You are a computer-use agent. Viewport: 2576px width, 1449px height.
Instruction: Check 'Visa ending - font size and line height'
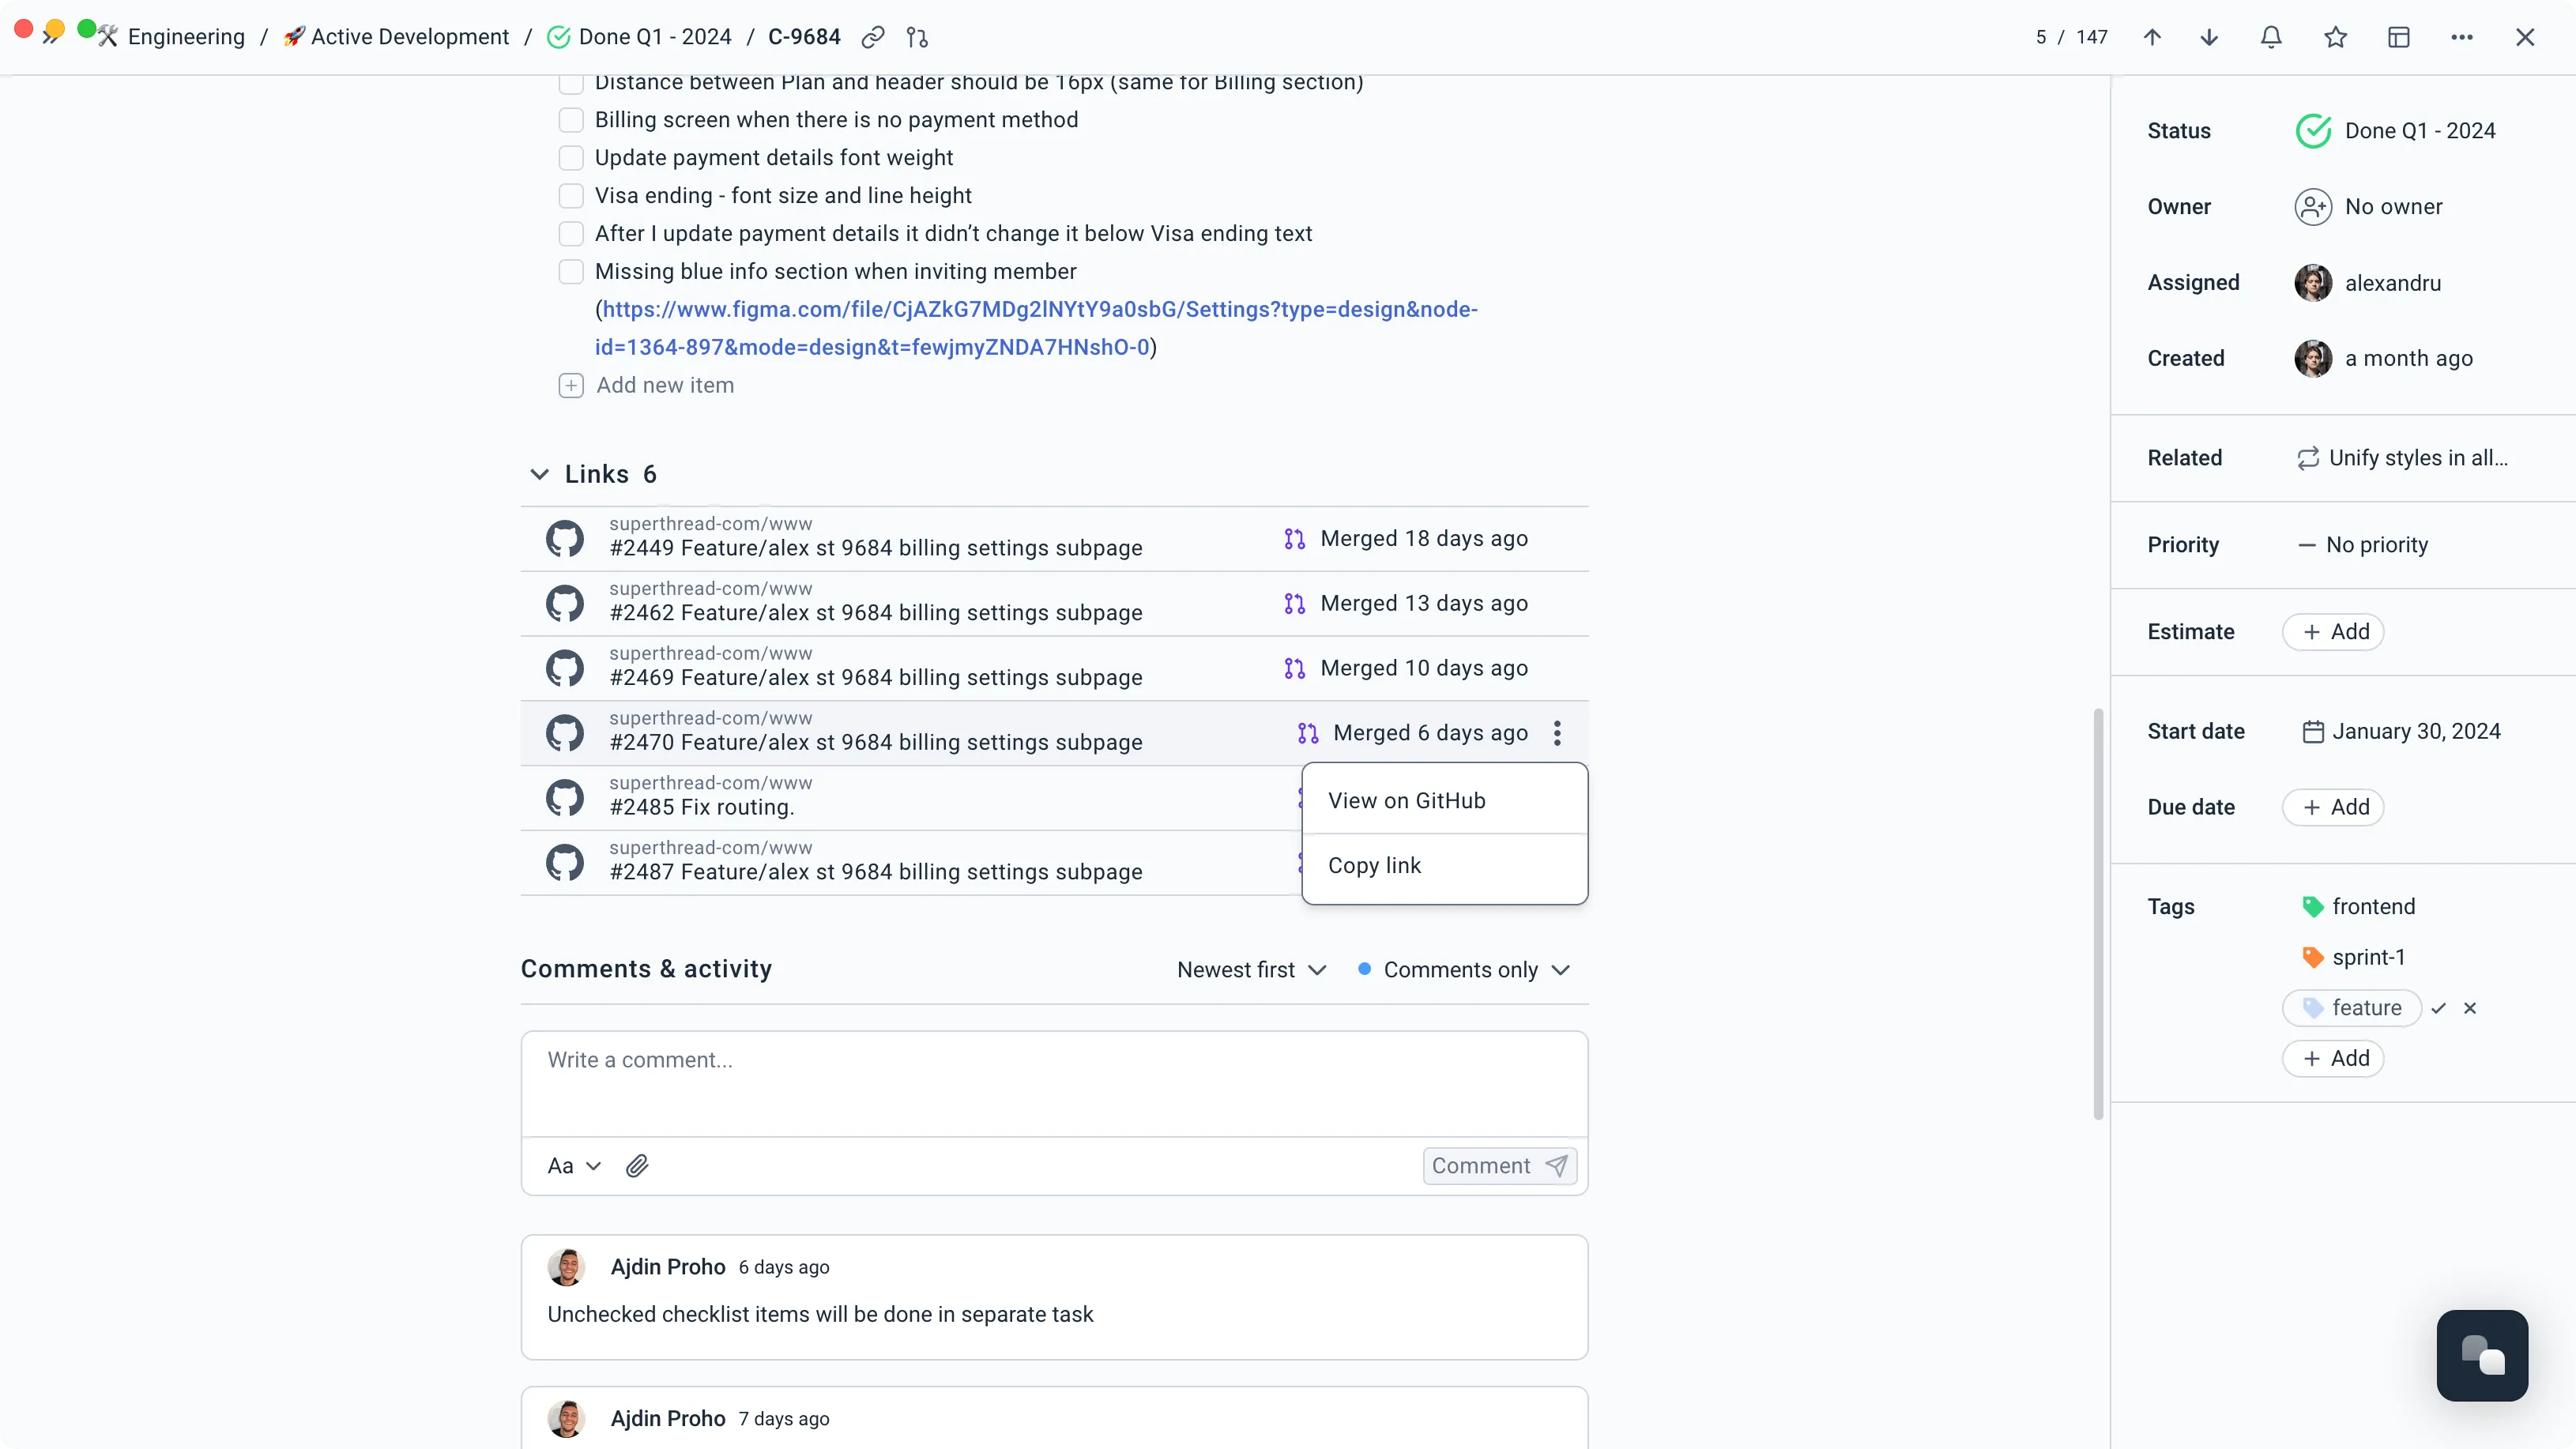coord(571,195)
